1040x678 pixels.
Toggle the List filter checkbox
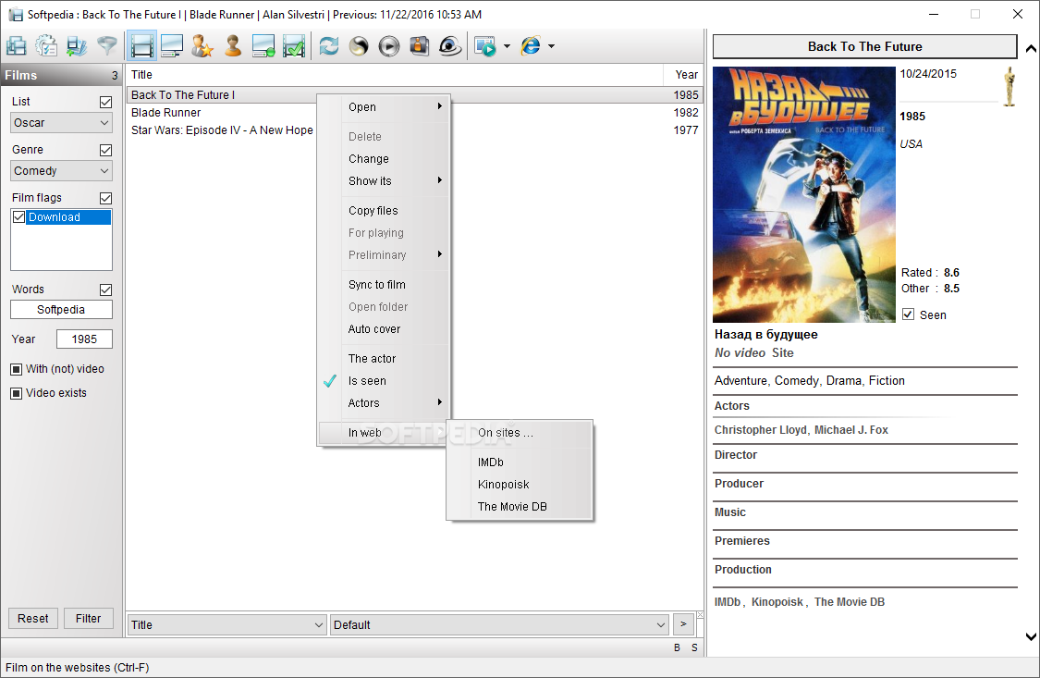(105, 102)
